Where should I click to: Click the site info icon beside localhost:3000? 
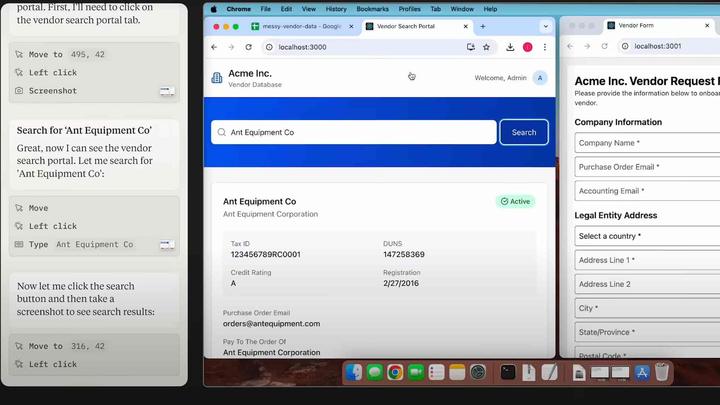[x=269, y=47]
